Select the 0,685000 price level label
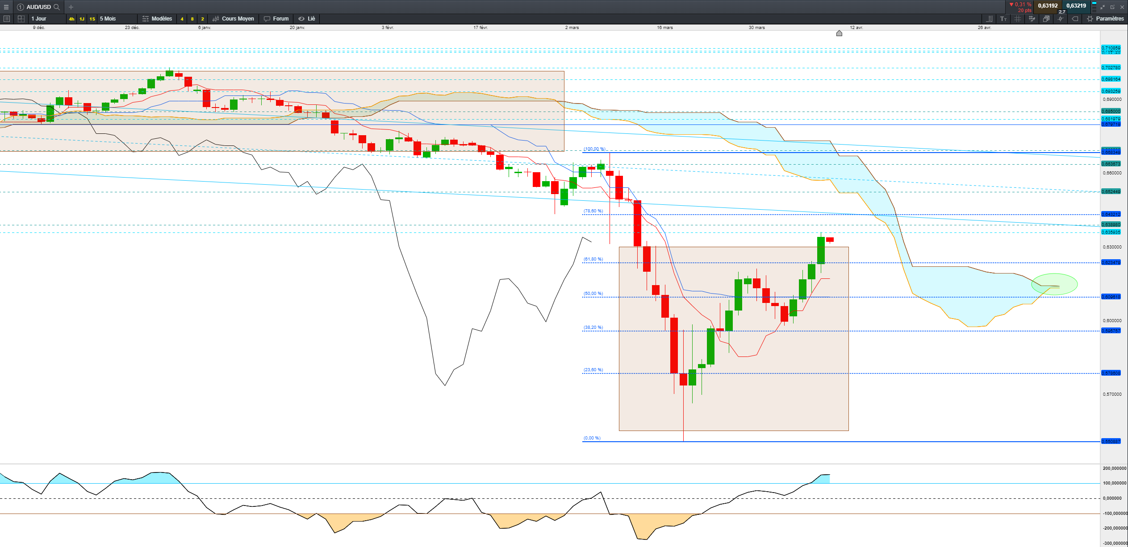Viewport: 1128px width, 547px height. 1111,112
